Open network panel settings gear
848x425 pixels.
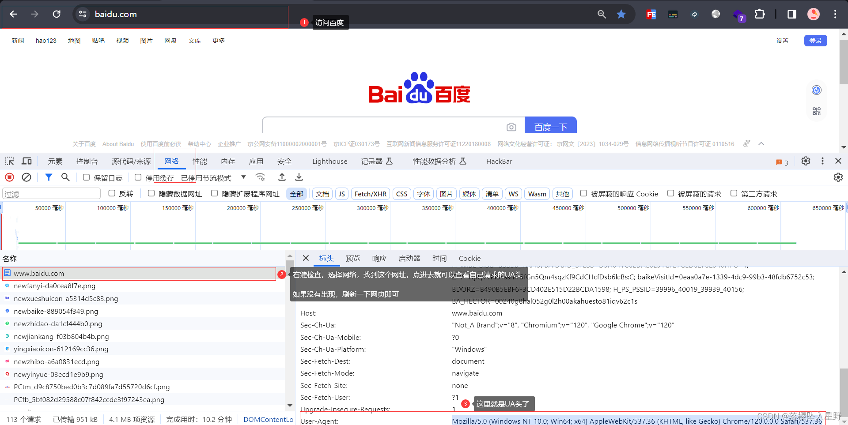coord(838,177)
